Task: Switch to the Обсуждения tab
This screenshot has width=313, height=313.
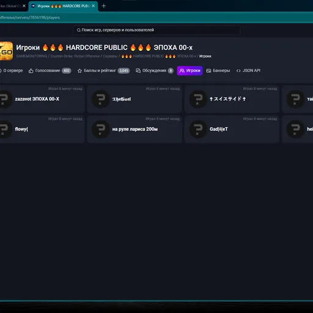Action: 155,71
